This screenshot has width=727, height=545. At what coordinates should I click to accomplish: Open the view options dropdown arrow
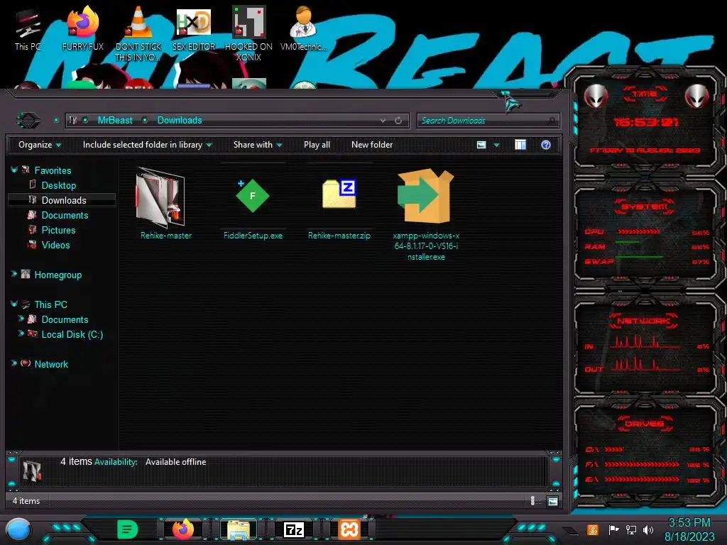pyautogui.click(x=496, y=145)
